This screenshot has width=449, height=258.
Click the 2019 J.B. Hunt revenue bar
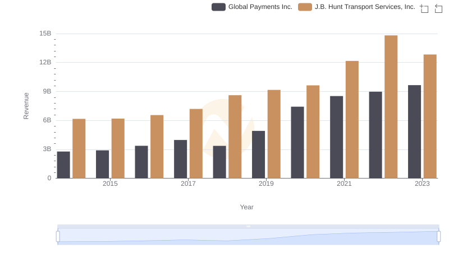point(274,134)
